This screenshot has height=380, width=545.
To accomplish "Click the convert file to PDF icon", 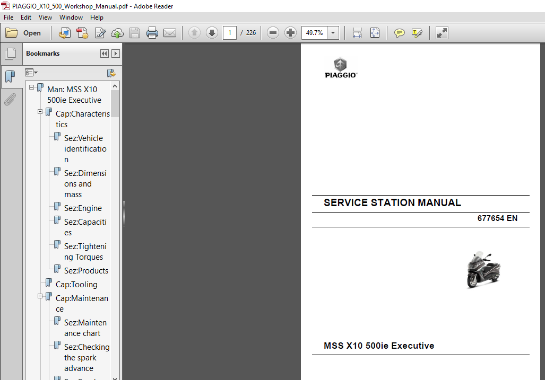I will pos(82,33).
